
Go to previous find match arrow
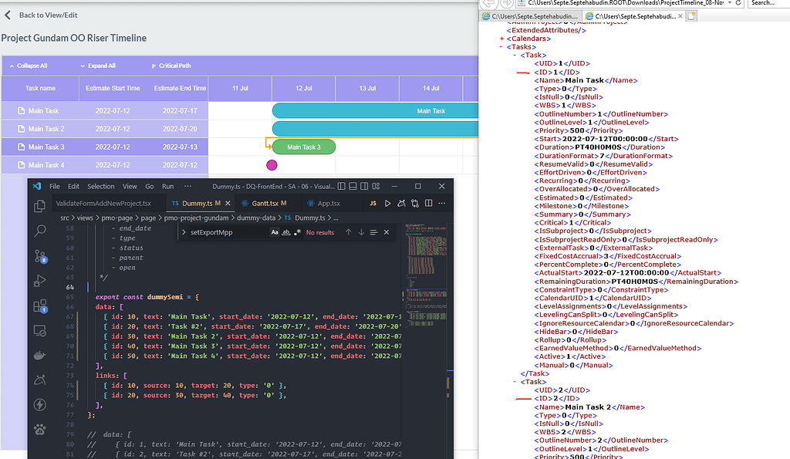(x=348, y=232)
